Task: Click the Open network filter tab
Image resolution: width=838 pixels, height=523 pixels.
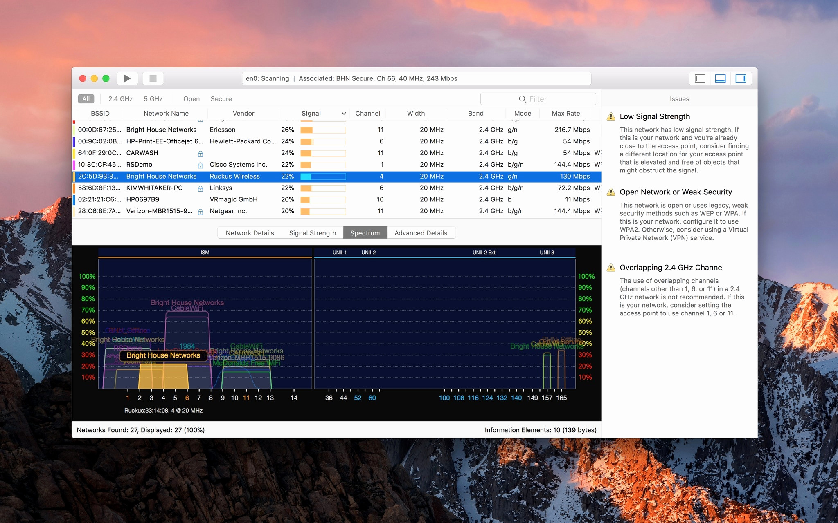Action: pos(191,98)
